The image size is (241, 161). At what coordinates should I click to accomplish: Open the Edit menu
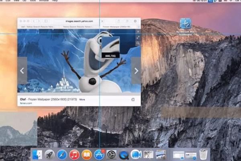(x=8, y=1)
